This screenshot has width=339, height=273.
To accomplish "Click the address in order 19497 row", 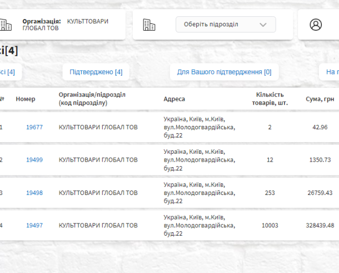I will (x=200, y=226).
